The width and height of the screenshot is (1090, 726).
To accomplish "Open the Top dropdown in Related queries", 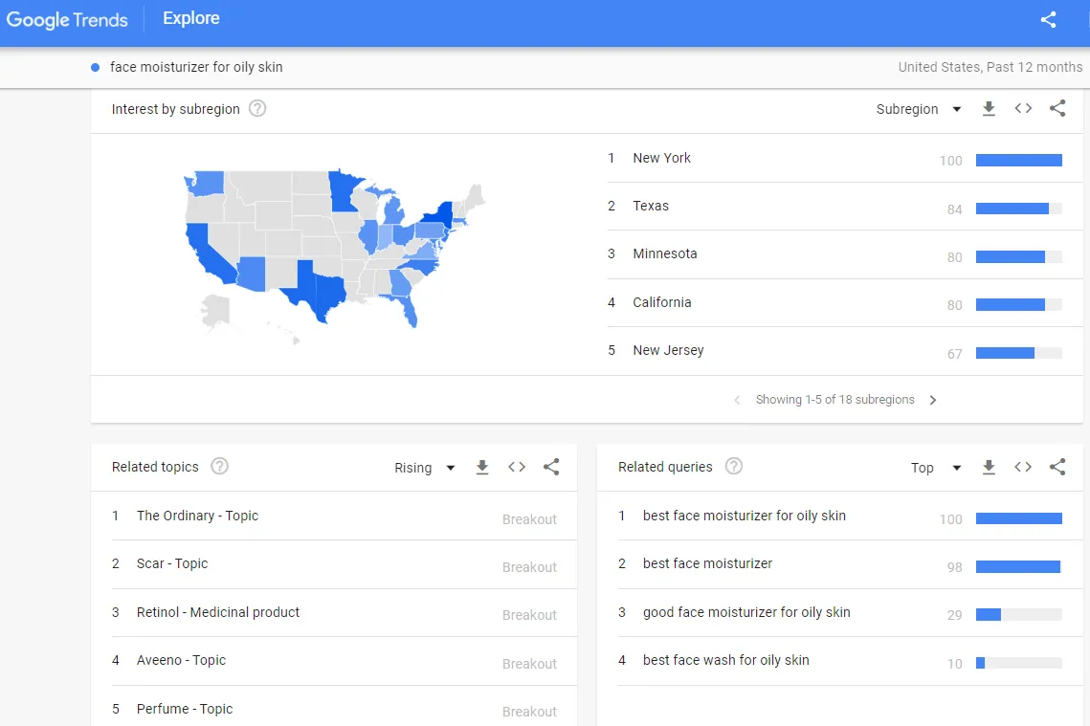I will (x=935, y=468).
